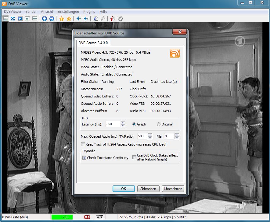Click the 'MPEG Audio Stereo, 48 khz' line
The width and height of the screenshot is (270, 222).
click(x=108, y=60)
